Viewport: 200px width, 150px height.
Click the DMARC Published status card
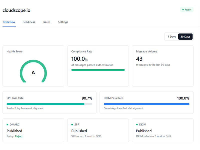(33, 130)
